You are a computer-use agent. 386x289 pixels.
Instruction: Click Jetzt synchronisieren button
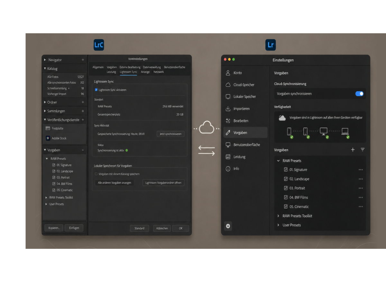[170, 134]
